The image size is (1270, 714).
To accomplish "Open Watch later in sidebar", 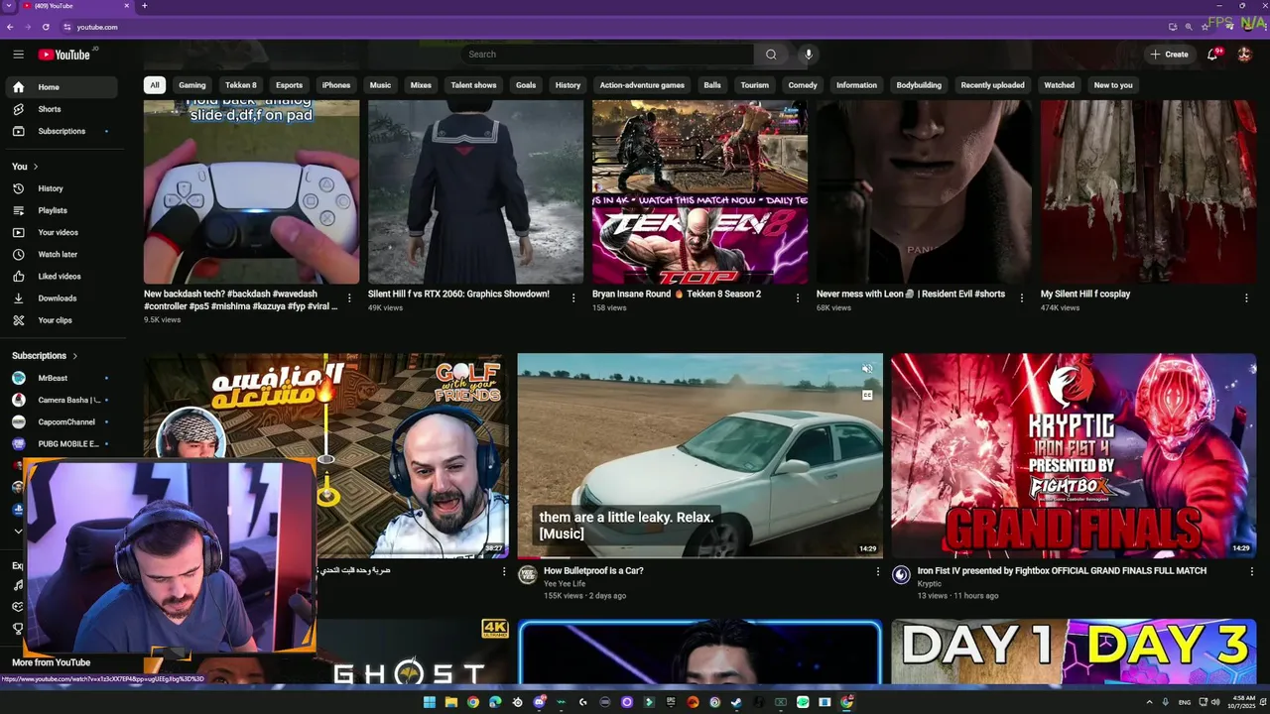I will point(63,254).
